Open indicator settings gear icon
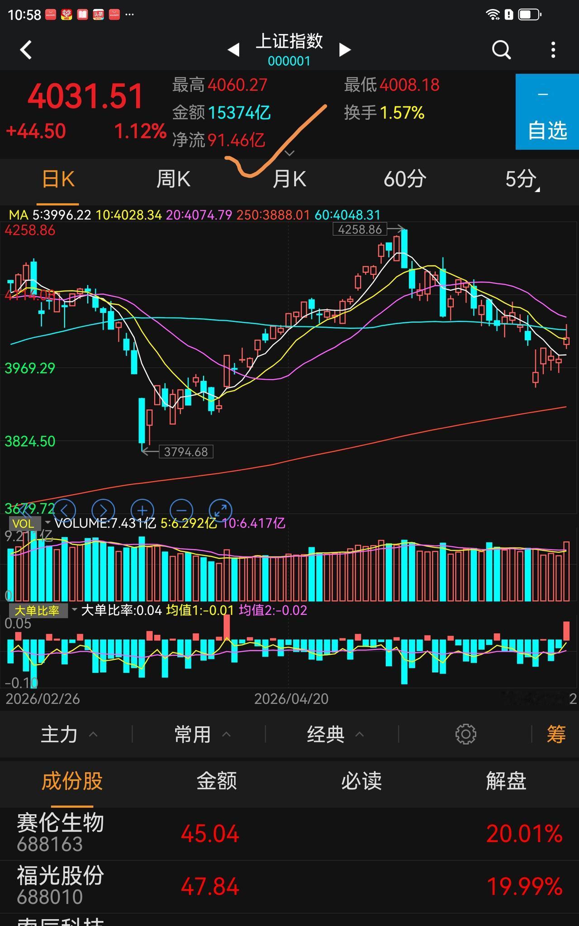Image resolution: width=579 pixels, height=926 pixels. click(465, 734)
